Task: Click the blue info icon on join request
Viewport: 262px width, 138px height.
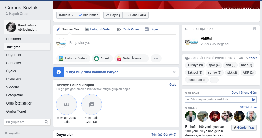Action: [58, 72]
